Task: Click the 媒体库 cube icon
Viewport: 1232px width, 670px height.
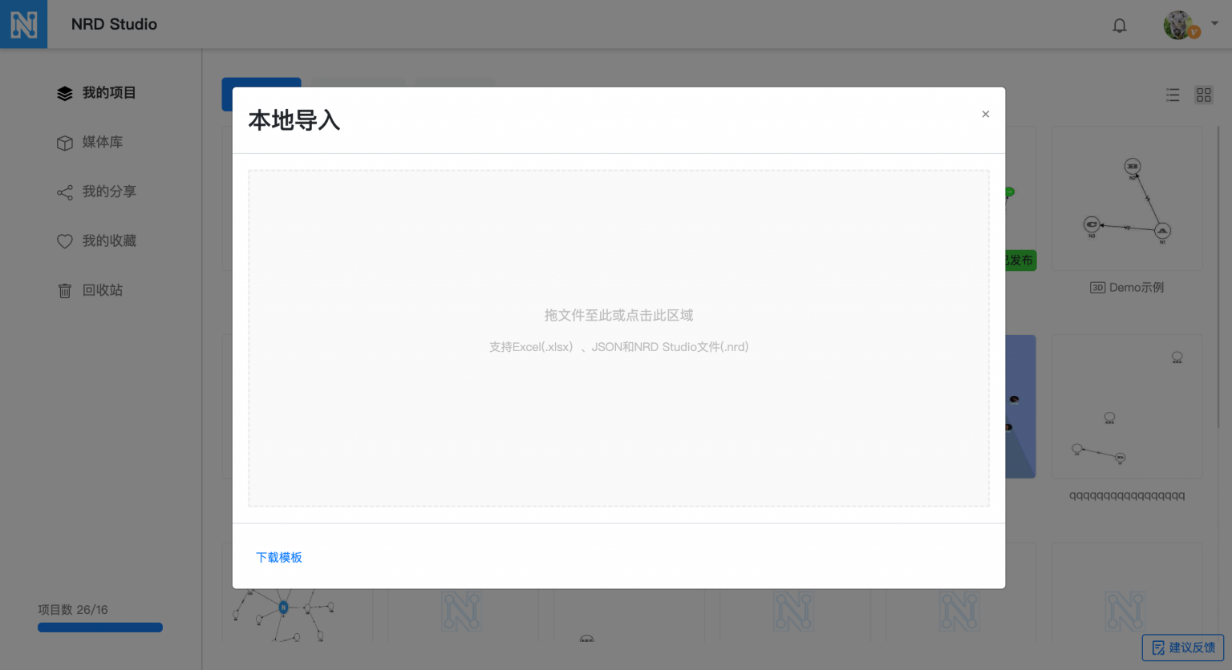Action: click(64, 143)
